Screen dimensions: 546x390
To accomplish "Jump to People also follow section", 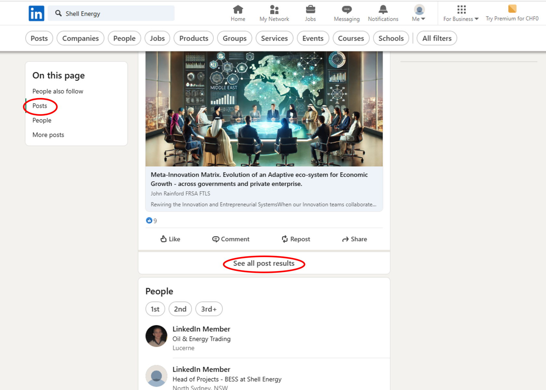I will click(x=58, y=91).
